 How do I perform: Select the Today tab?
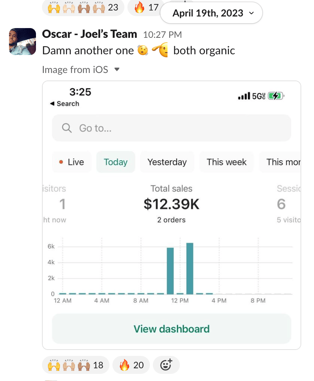115,162
